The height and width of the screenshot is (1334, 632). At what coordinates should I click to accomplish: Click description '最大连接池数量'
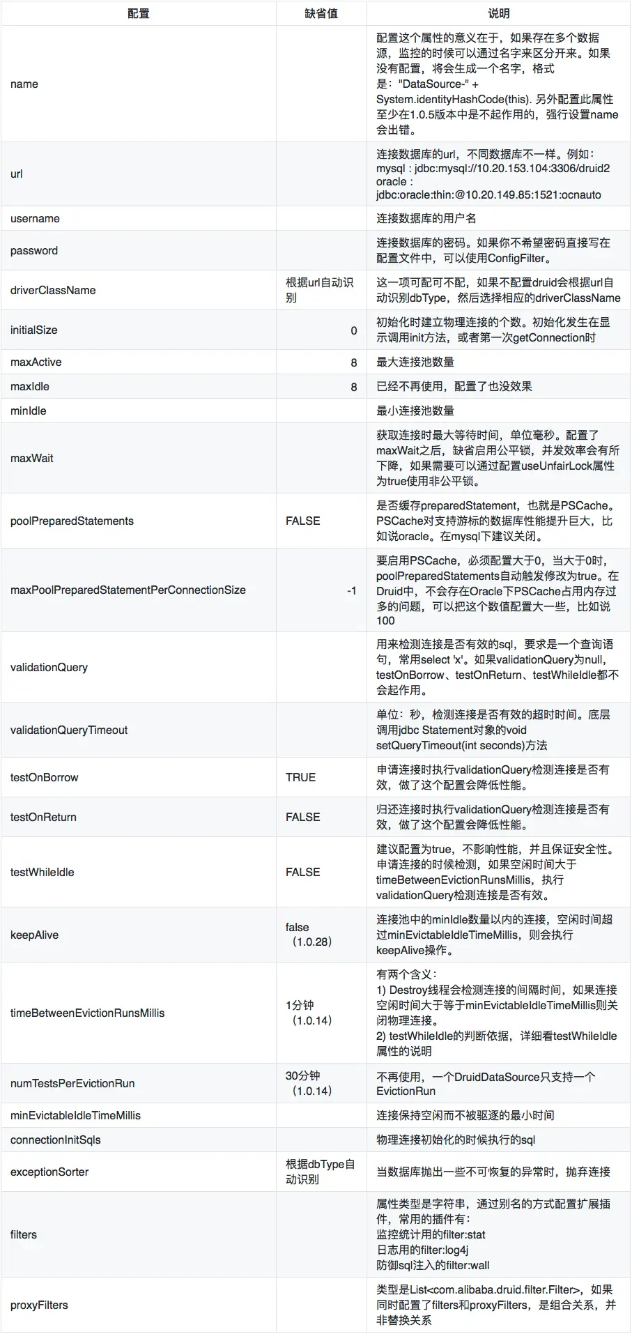pos(415,362)
